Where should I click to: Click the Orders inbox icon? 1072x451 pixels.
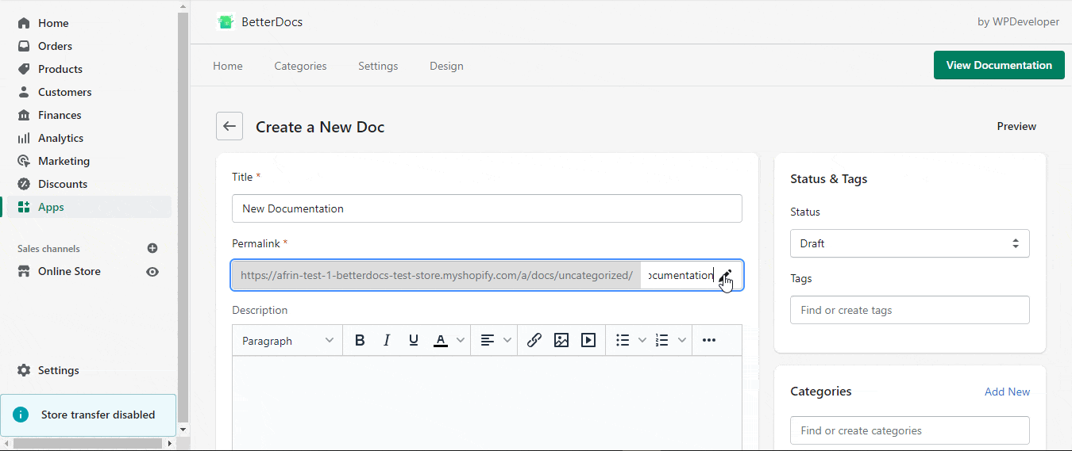24,46
